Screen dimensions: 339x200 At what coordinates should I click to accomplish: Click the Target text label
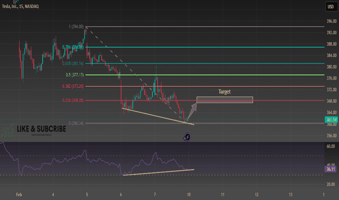(x=224, y=92)
